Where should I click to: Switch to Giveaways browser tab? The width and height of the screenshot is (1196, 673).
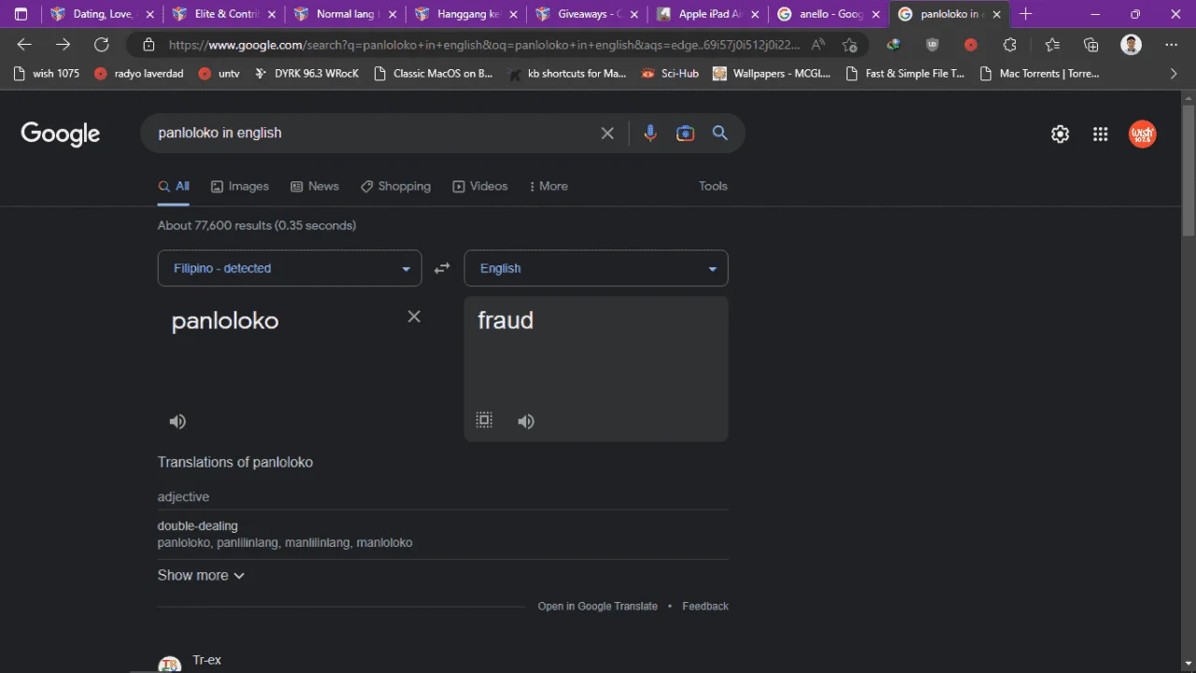(586, 14)
